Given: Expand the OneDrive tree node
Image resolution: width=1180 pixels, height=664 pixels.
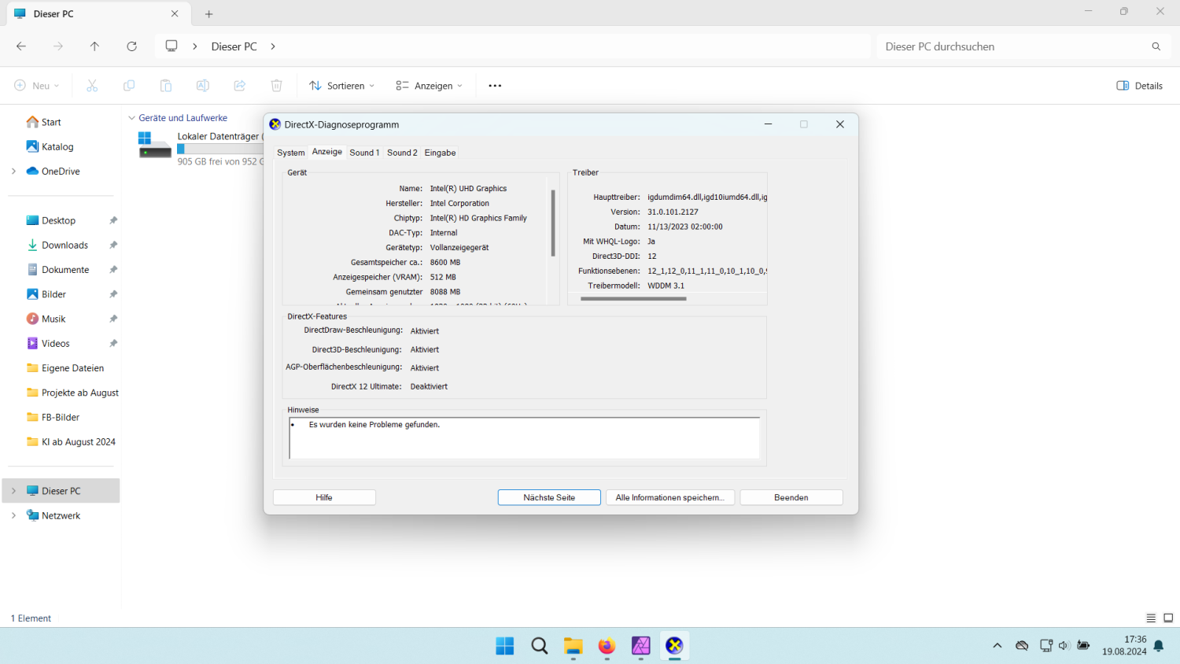Looking at the screenshot, I should (x=13, y=172).
